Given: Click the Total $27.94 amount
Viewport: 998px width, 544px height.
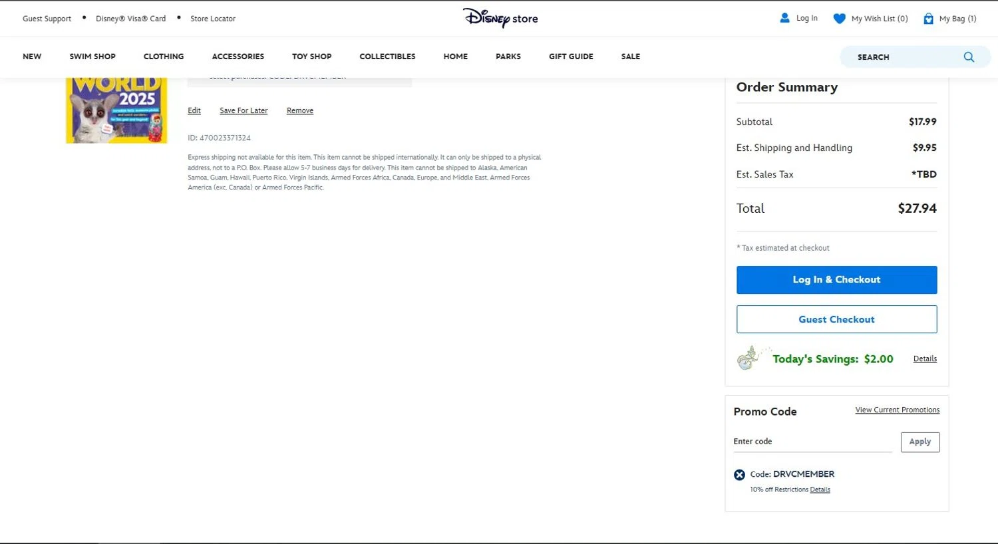Looking at the screenshot, I should click(917, 208).
